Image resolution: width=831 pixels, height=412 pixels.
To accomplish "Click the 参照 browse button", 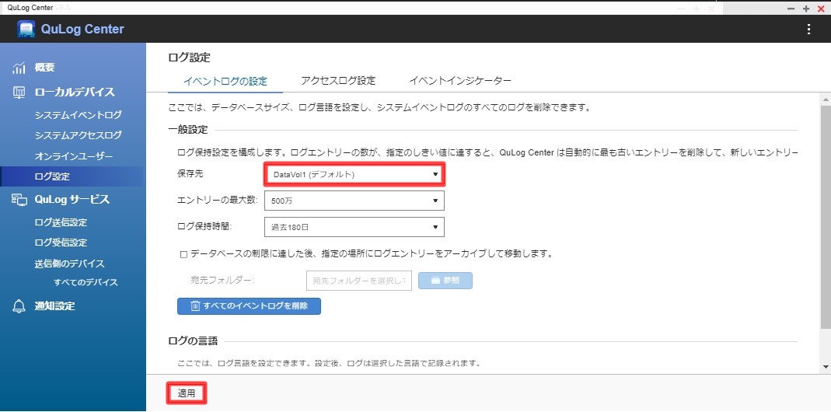I will [445, 281].
